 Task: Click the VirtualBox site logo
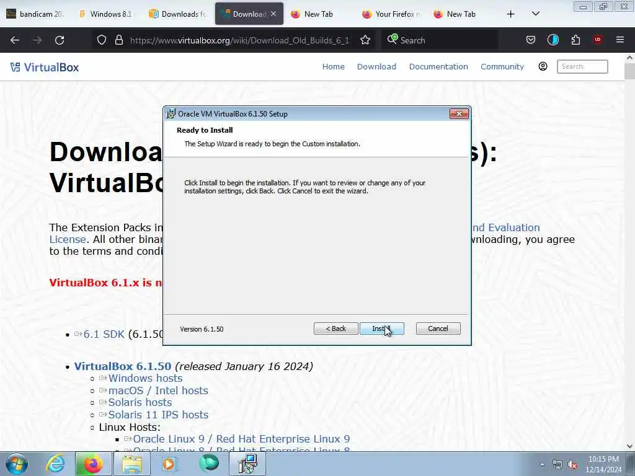click(45, 67)
